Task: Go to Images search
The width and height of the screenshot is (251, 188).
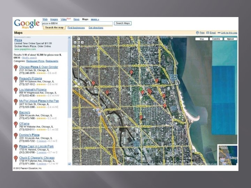Action: (x=54, y=19)
